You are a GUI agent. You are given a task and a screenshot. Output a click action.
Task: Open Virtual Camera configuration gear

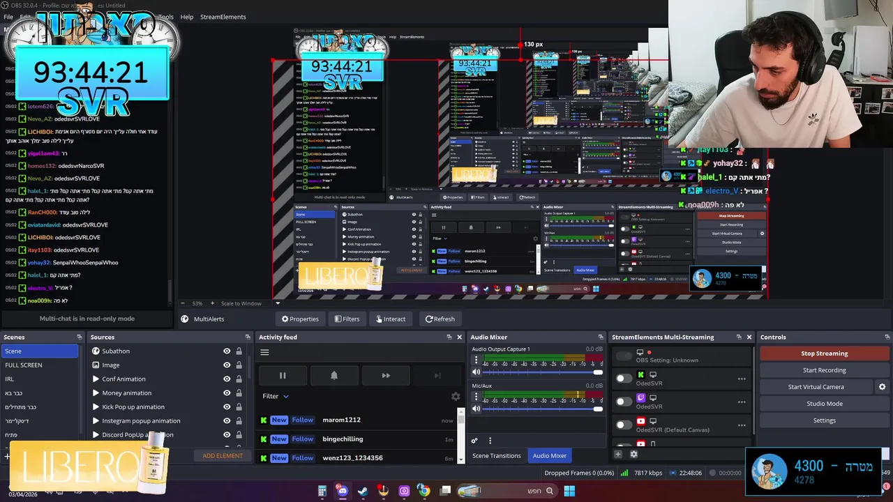(882, 387)
